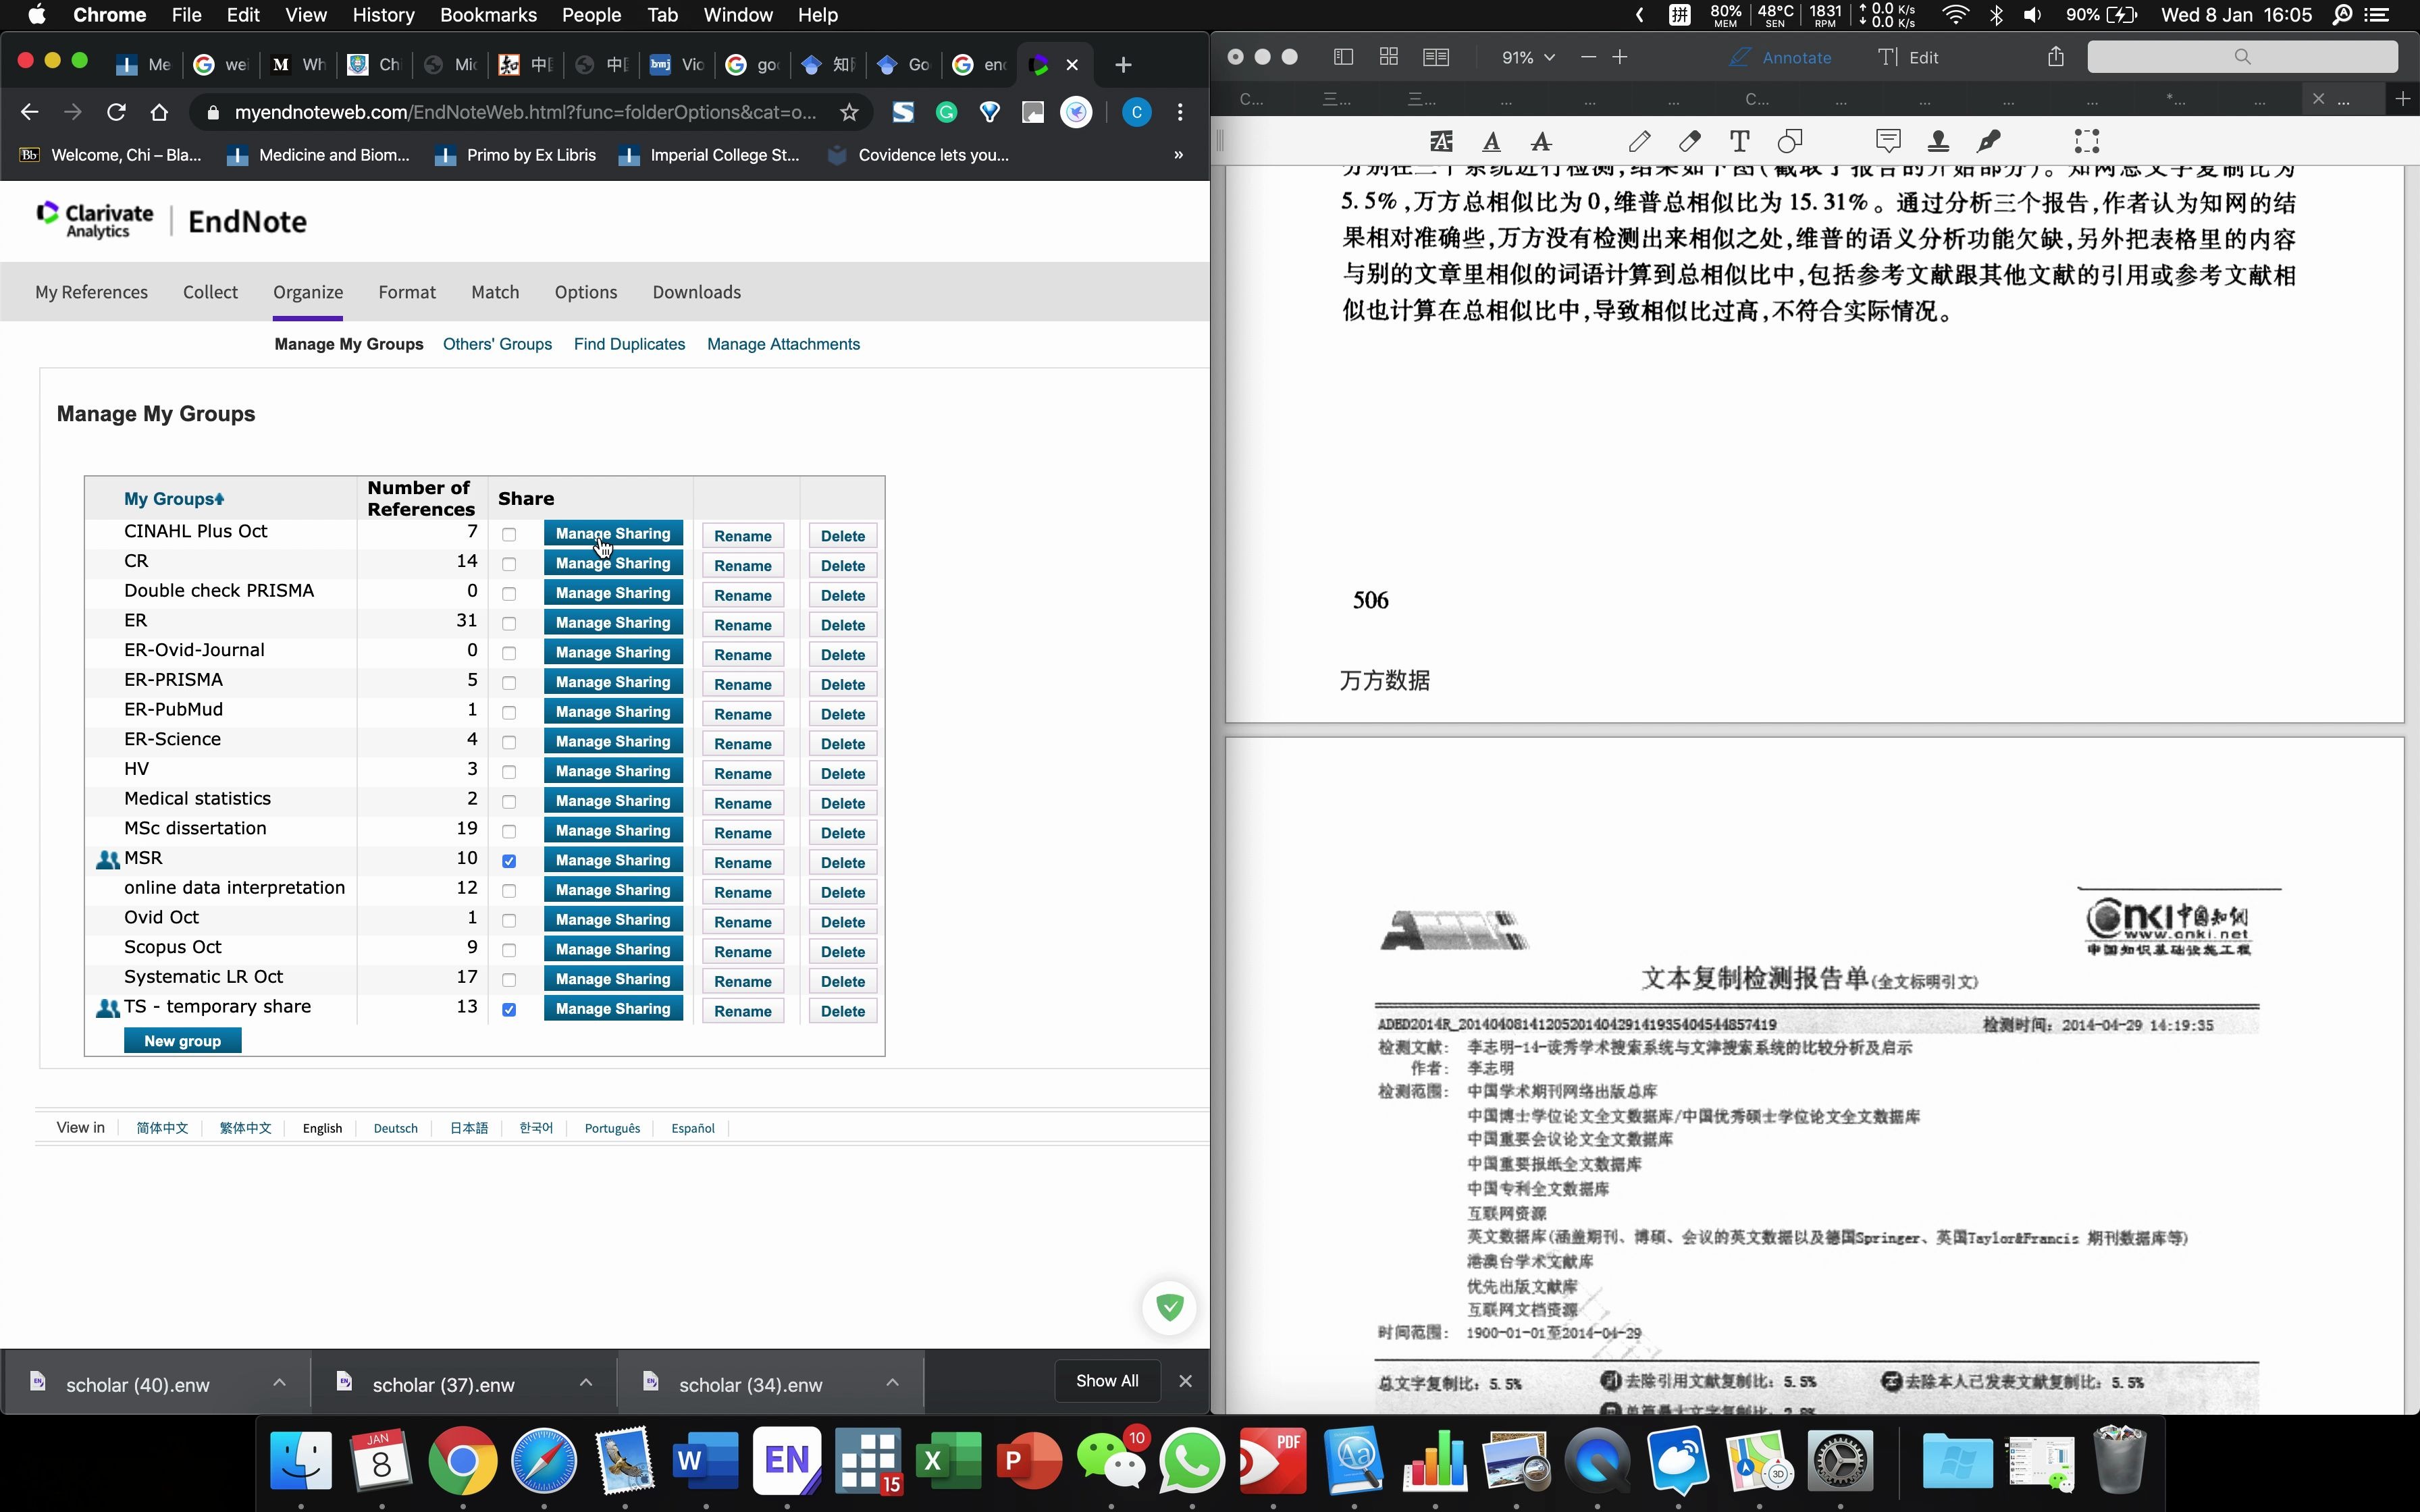Show page thumbnails grid in PDF viewer
This screenshot has height=1512, width=2420.
tap(1388, 57)
